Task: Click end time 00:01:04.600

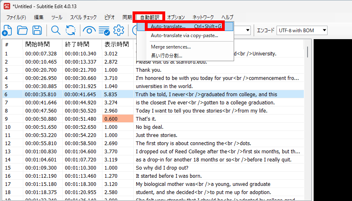Action: tap(81, 151)
